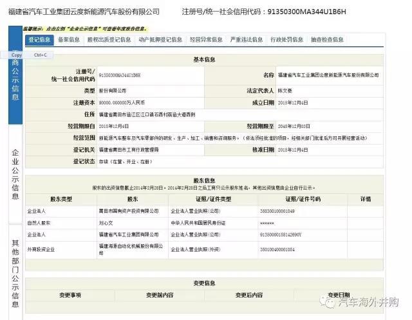
Task: Open the 经营异常信息 tab
Action: click(x=206, y=40)
